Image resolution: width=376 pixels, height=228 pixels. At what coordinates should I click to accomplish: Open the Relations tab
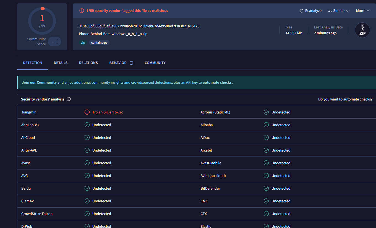(x=88, y=63)
